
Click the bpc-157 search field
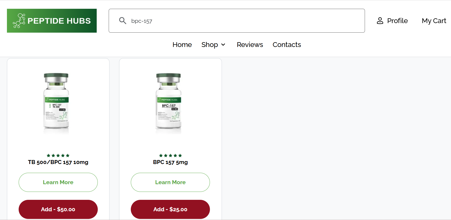pos(240,21)
